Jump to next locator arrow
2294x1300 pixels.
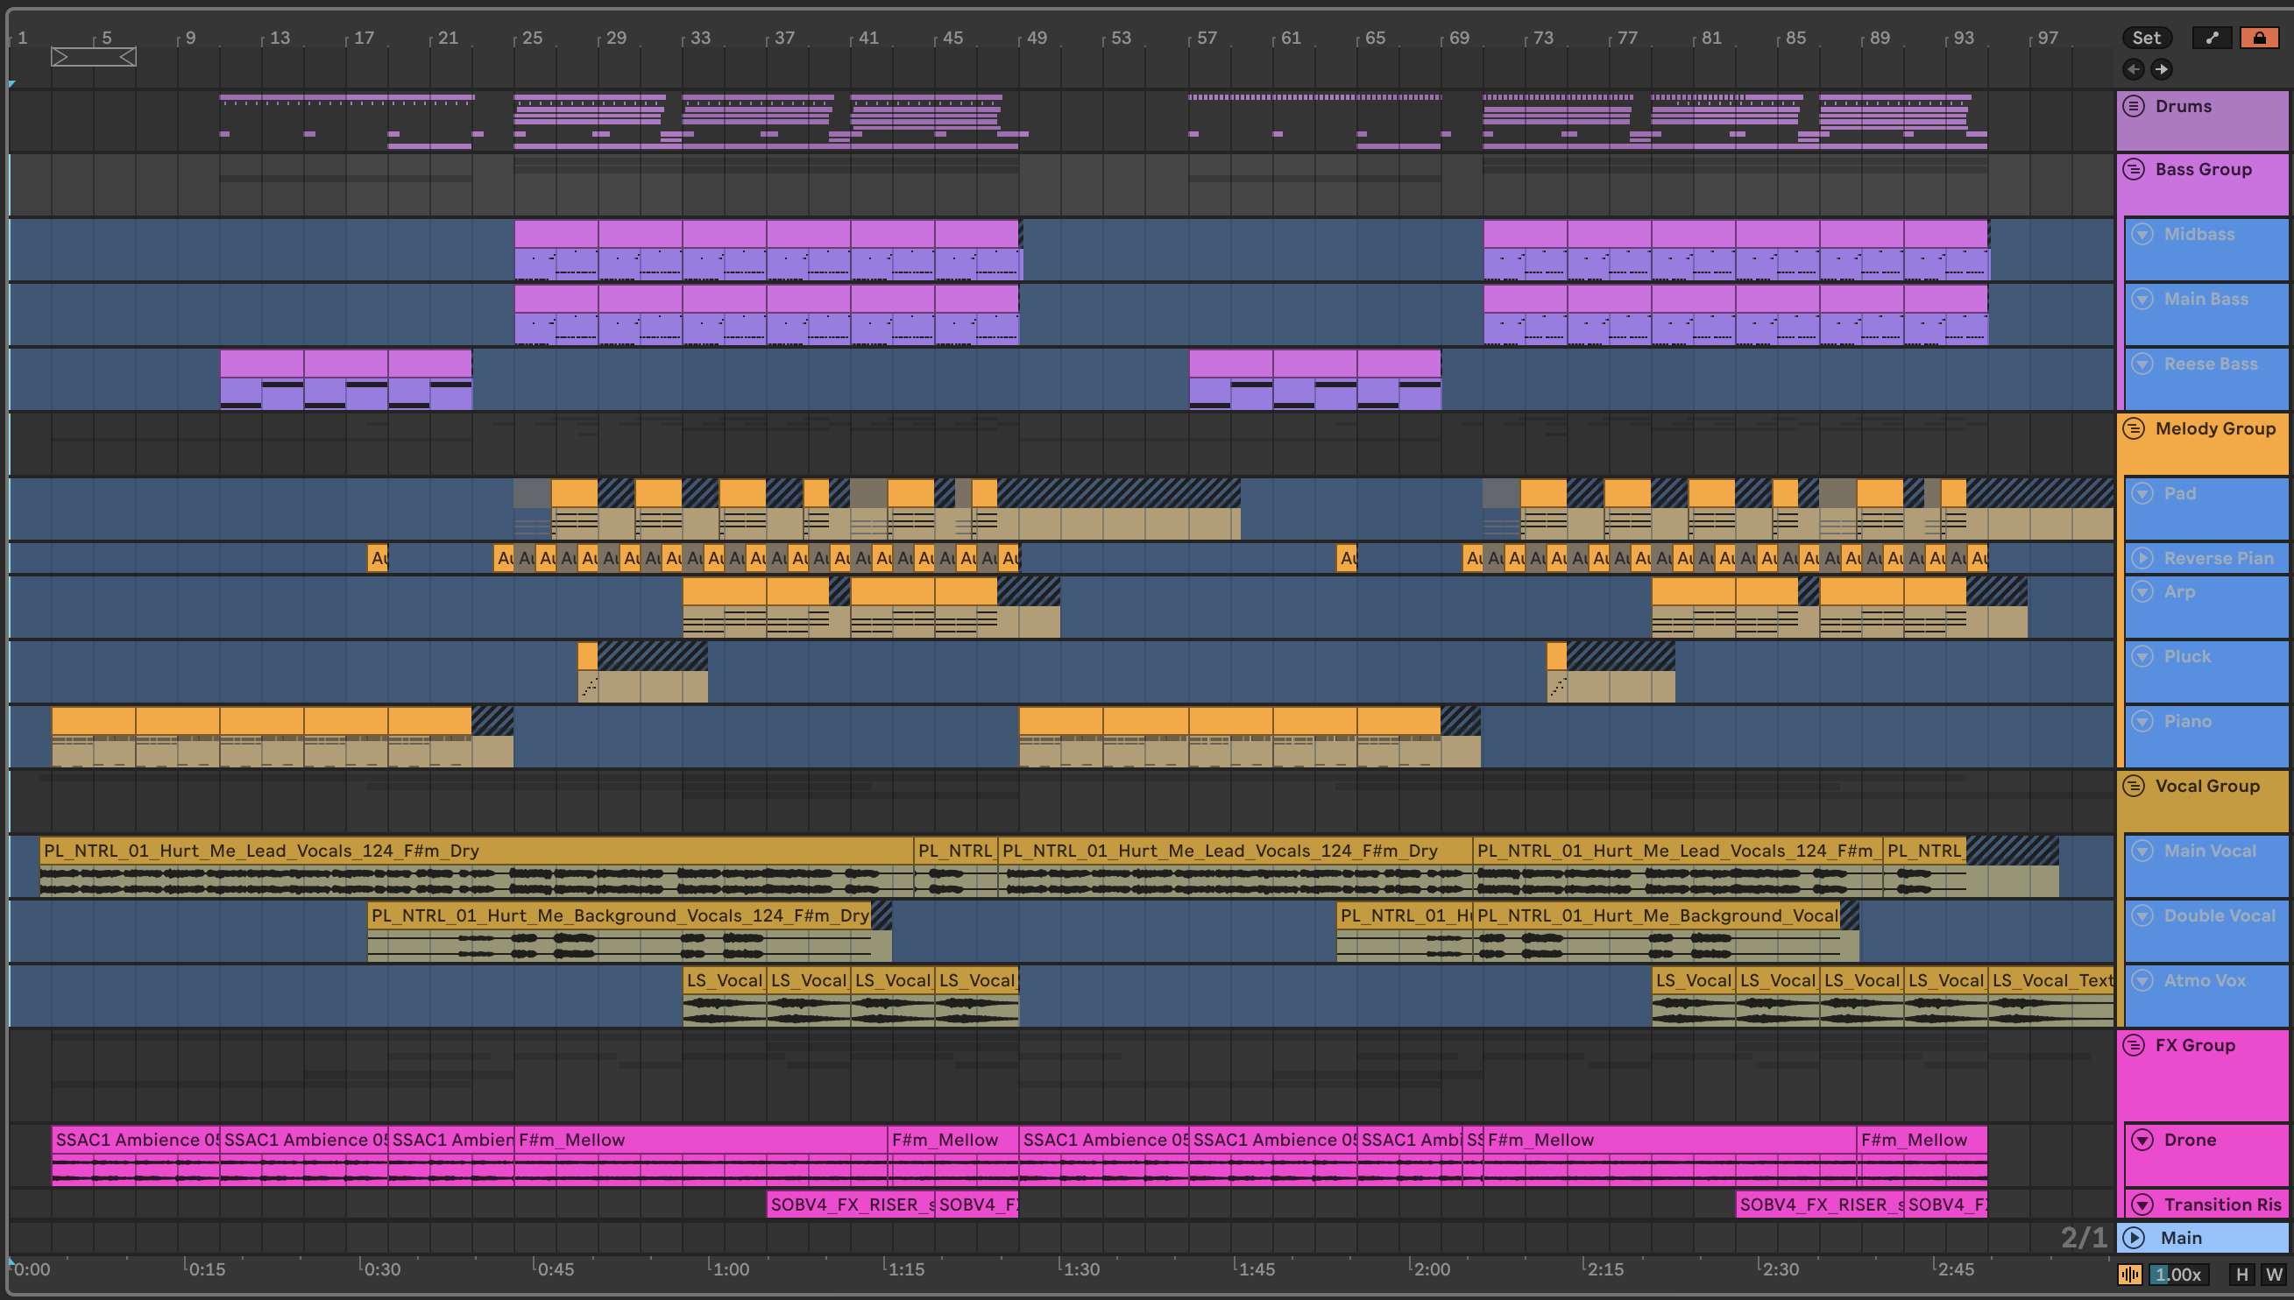click(x=2161, y=68)
